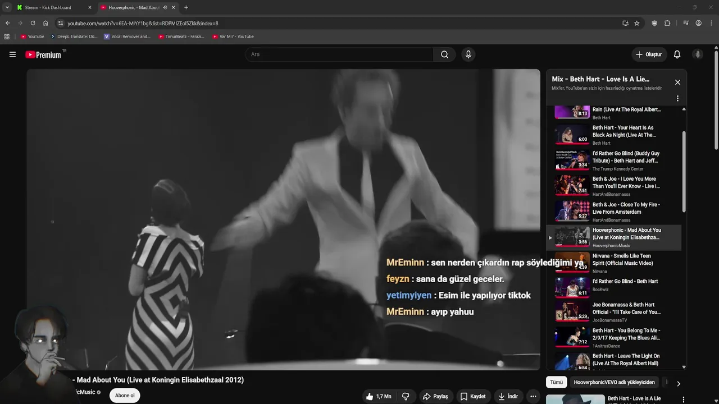Open the Vocal Remover bookmark

click(x=128, y=36)
